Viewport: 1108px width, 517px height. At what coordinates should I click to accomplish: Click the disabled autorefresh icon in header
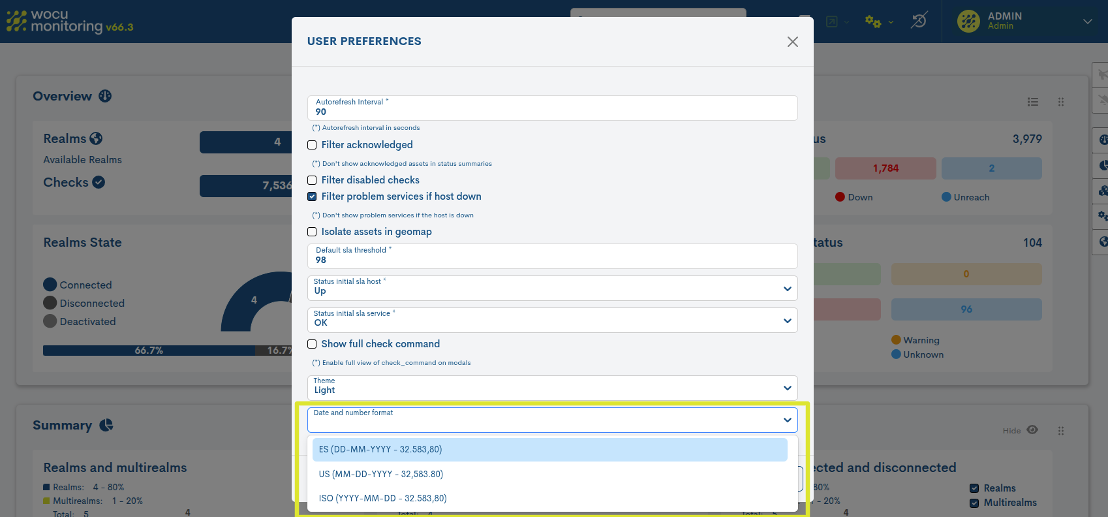point(919,21)
